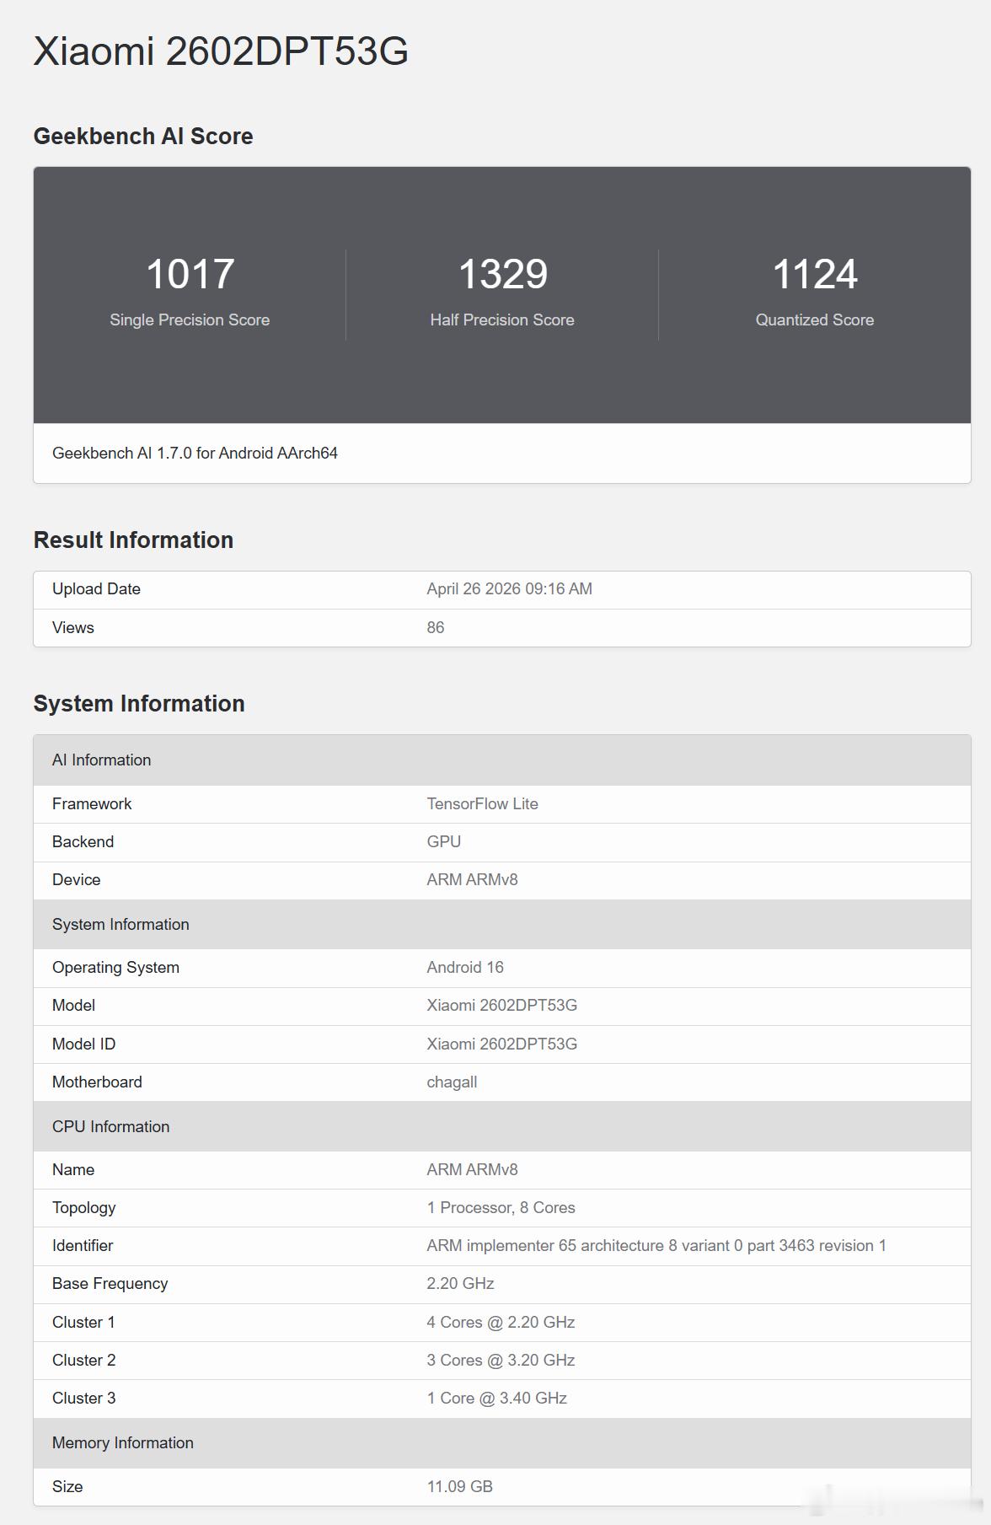Click the Motherboard row label
The height and width of the screenshot is (1525, 991).
tap(97, 1082)
